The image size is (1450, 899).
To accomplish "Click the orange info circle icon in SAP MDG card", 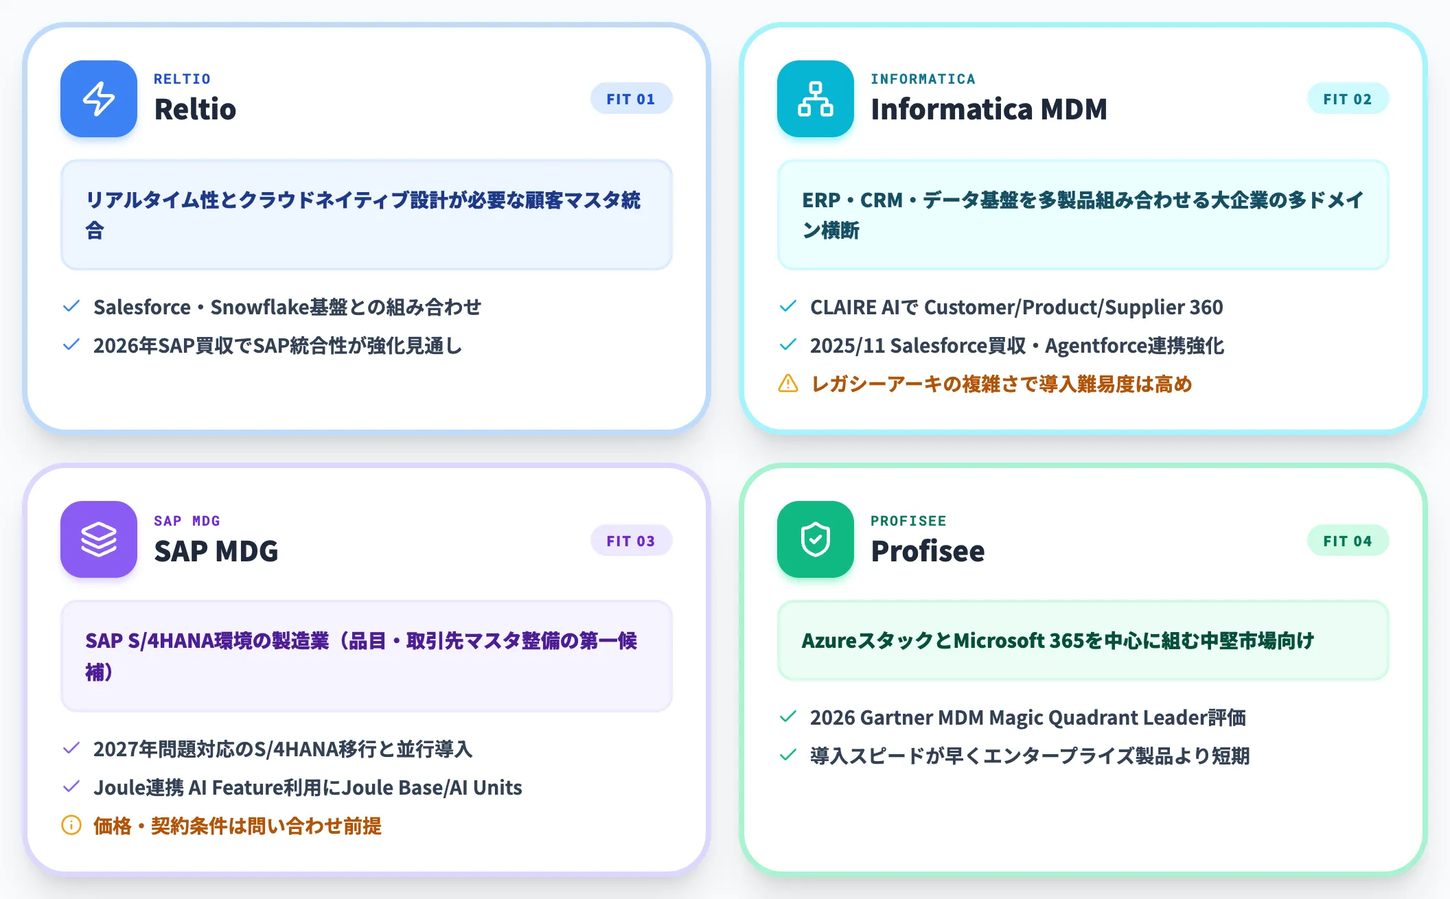I will pos(71,825).
